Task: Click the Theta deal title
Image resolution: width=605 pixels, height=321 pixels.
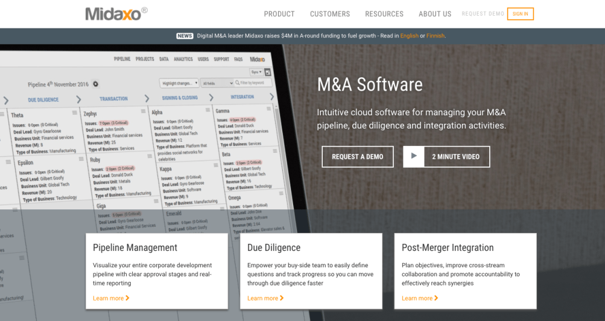Action: click(x=17, y=115)
